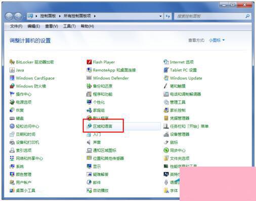This screenshot has width=256, height=201.
Task: Open 日期和时间 icon
Action: [12, 134]
